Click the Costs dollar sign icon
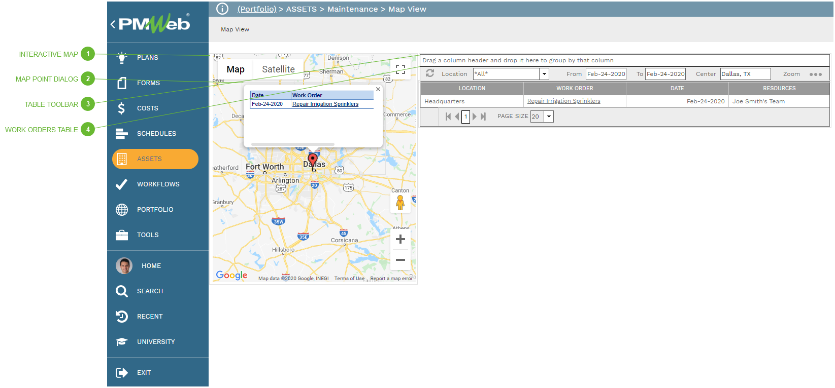The height and width of the screenshot is (388, 835). point(121,108)
